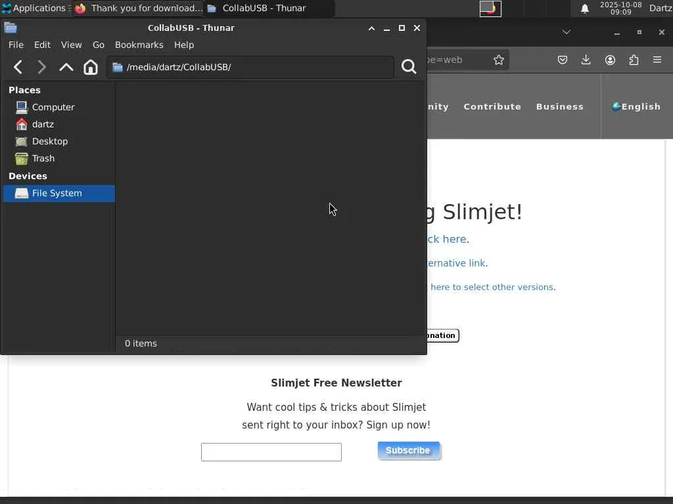Open parent folder with the up arrow

click(x=66, y=68)
